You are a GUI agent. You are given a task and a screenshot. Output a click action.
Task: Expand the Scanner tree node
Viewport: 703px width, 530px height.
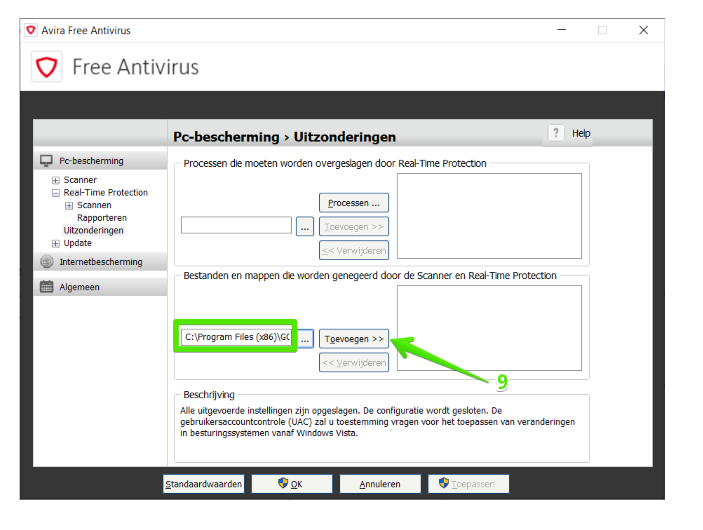click(56, 180)
